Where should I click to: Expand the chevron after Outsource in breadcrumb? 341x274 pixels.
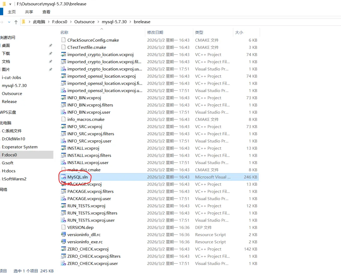tap(98, 22)
